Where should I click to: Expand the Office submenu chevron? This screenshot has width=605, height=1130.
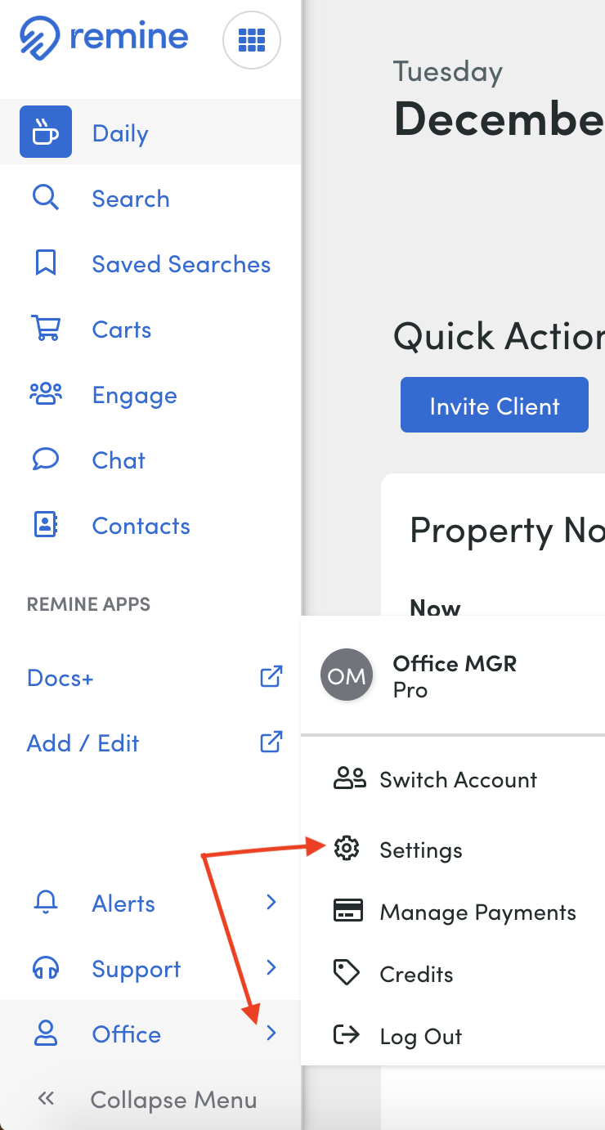[x=271, y=1034]
